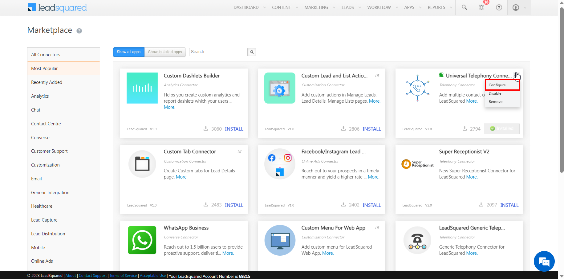Switch to Show installed apps
The height and width of the screenshot is (279, 564).
(165, 52)
